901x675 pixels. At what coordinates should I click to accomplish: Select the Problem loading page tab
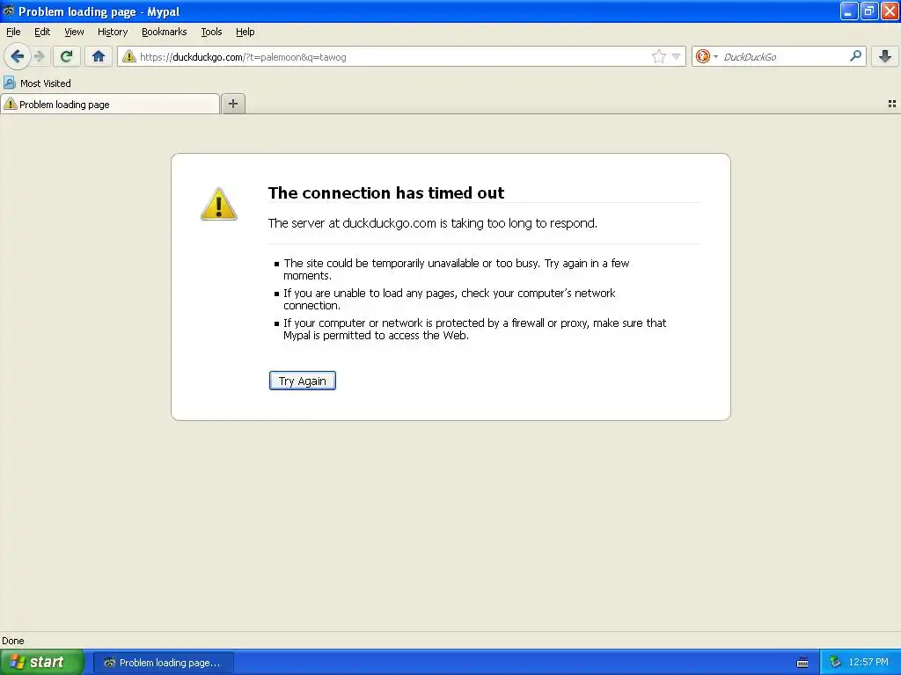pyautogui.click(x=110, y=104)
